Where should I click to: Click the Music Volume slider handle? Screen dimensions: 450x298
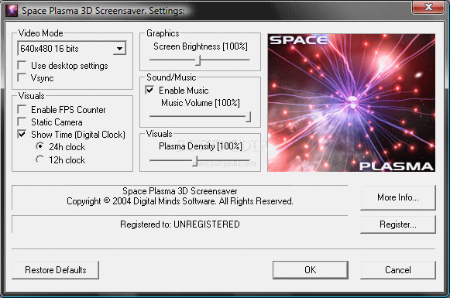[x=249, y=117]
